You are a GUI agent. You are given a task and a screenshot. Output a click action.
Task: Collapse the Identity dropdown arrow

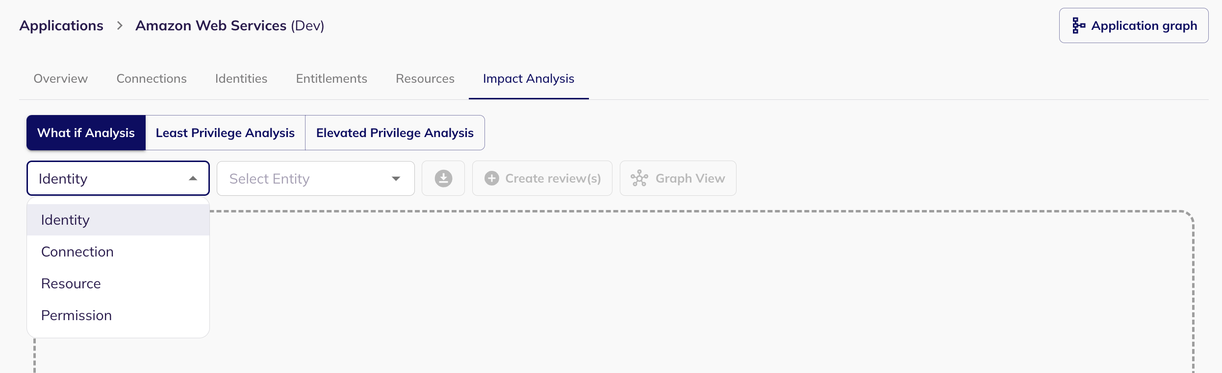(193, 179)
